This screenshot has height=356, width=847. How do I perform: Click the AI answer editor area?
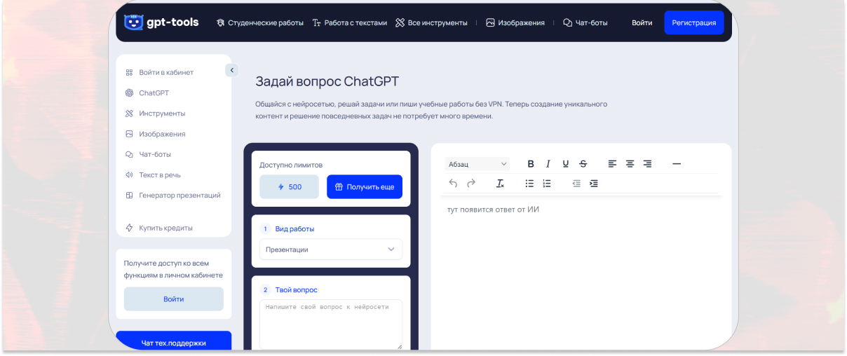click(x=581, y=273)
